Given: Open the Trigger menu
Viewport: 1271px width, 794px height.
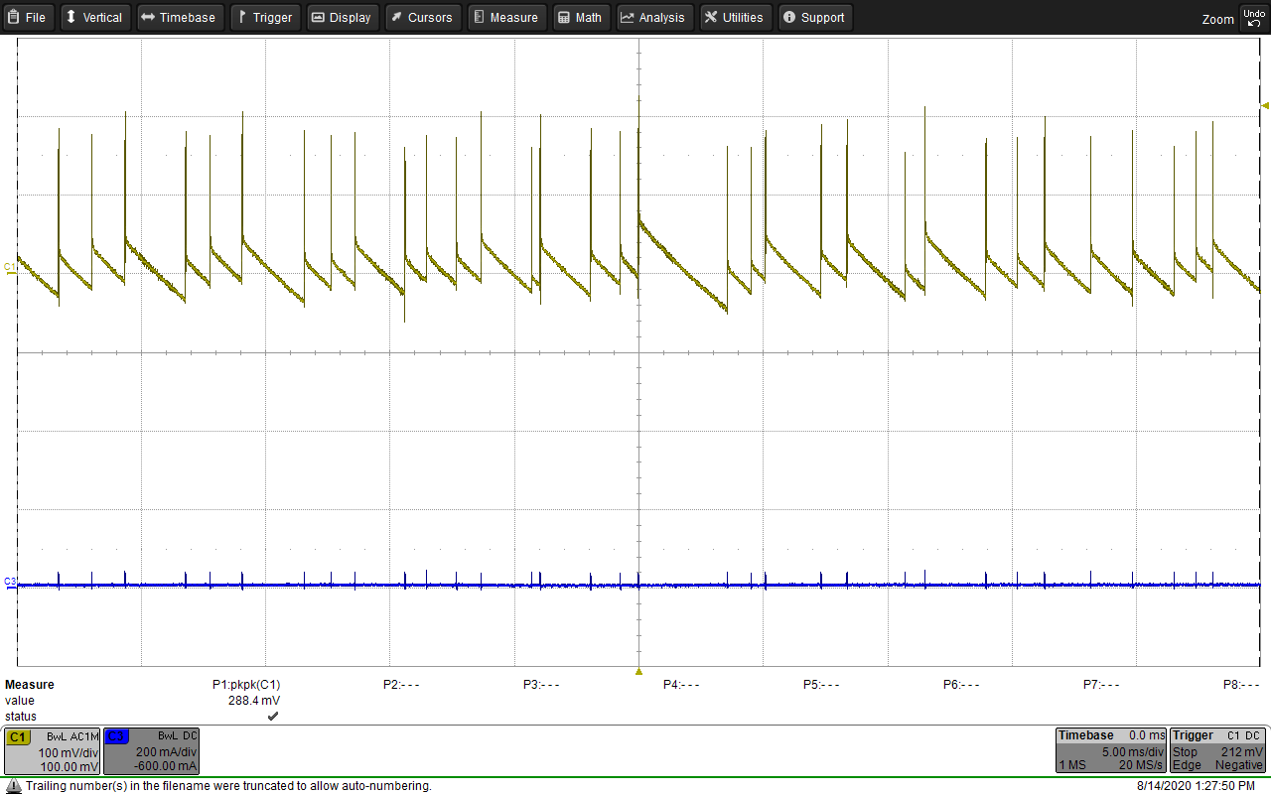Looking at the screenshot, I should tap(265, 17).
